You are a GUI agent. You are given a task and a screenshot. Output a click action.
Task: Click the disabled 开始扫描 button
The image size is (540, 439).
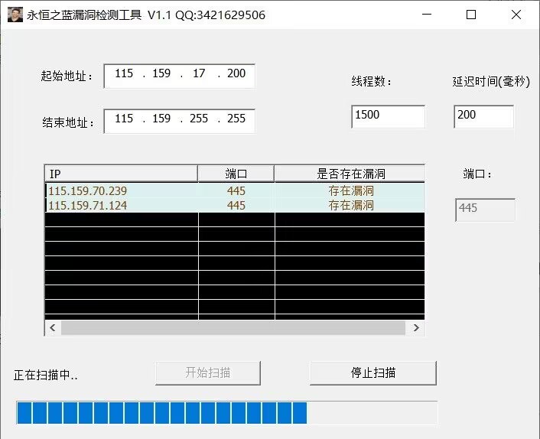coord(208,373)
